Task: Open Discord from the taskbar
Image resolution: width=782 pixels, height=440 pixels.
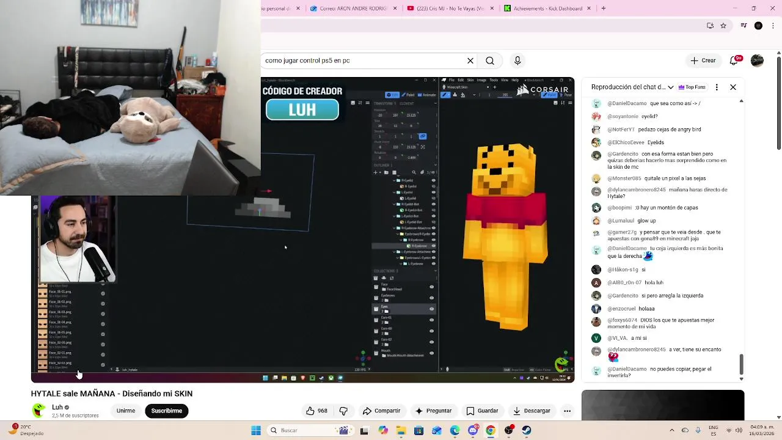Action: point(473,430)
